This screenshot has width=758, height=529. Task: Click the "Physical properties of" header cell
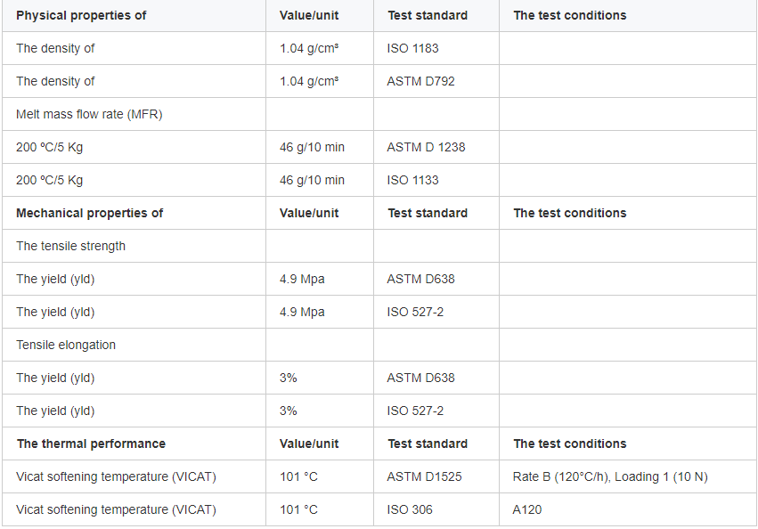(81, 15)
